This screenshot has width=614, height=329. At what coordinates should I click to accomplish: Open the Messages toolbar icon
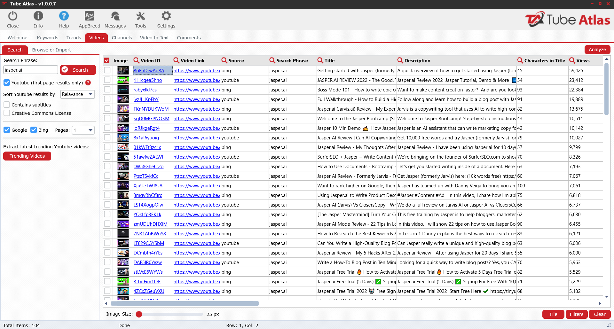(115, 16)
